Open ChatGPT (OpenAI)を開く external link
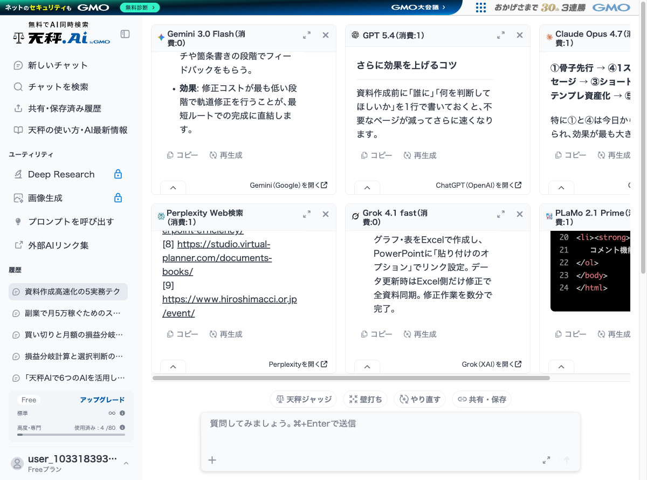Screen dimensions: 647x480 coord(479,185)
